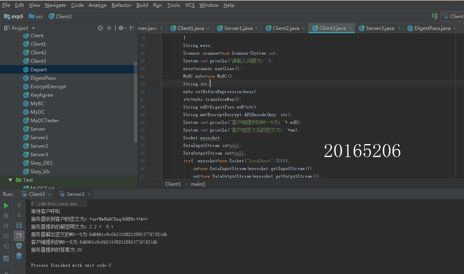Clear console with trash icon

pyautogui.click(x=19, y=256)
